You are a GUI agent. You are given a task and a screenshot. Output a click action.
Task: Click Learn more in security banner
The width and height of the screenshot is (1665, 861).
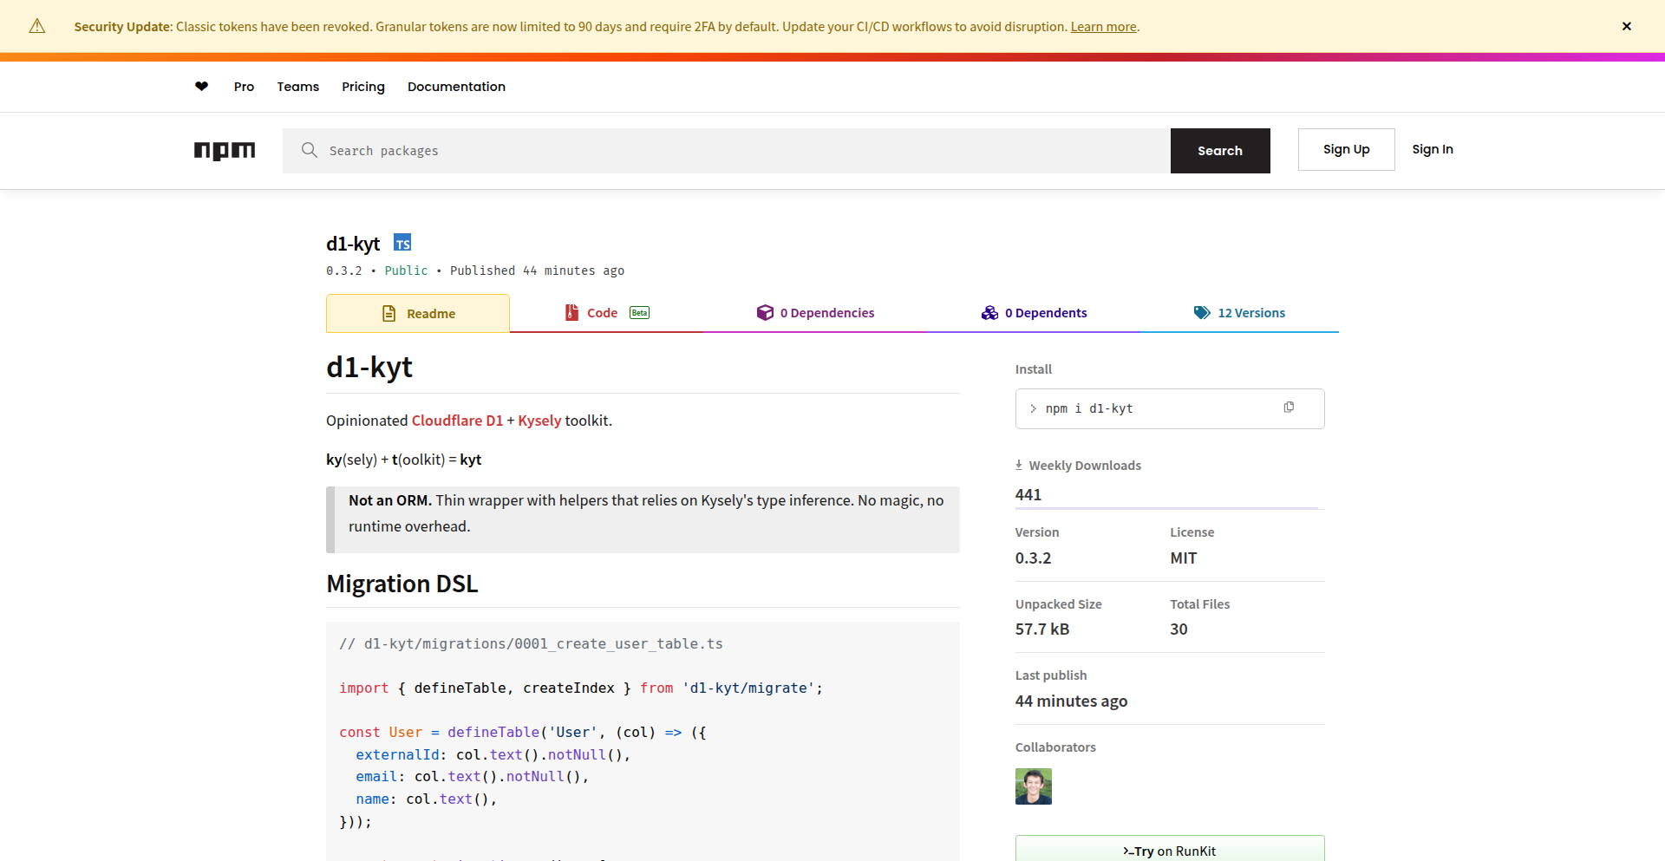point(1103,27)
